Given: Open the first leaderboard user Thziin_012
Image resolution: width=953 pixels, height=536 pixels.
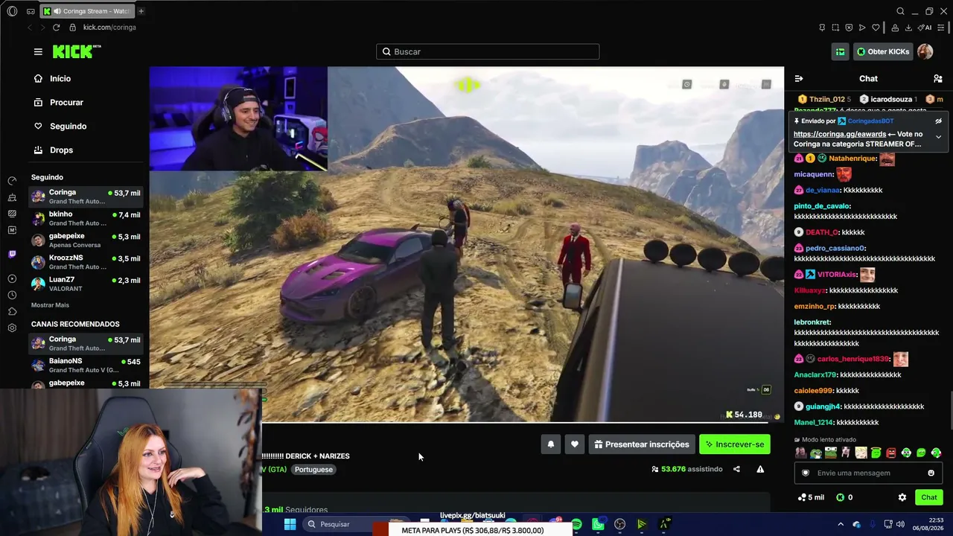Looking at the screenshot, I should 824,99.
